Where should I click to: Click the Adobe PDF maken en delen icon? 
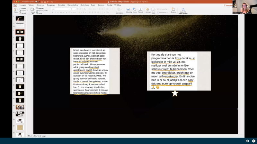tap(183, 10)
